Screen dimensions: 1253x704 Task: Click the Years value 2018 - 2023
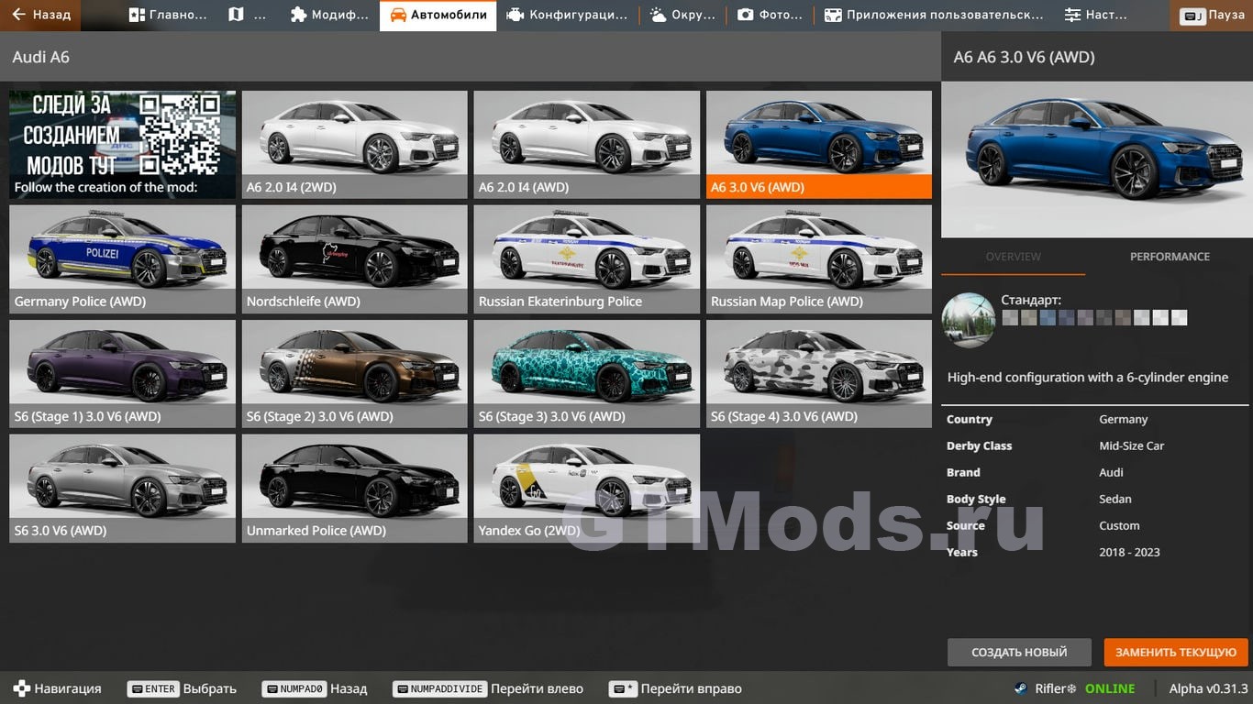coord(1129,552)
